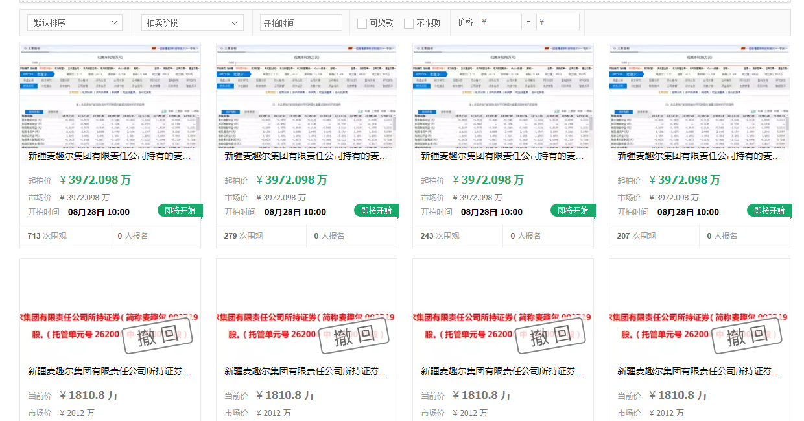Image resolution: width=804 pixels, height=421 pixels.
Task: Click "0 人报名" beside 279 次围观
Action: coord(329,236)
